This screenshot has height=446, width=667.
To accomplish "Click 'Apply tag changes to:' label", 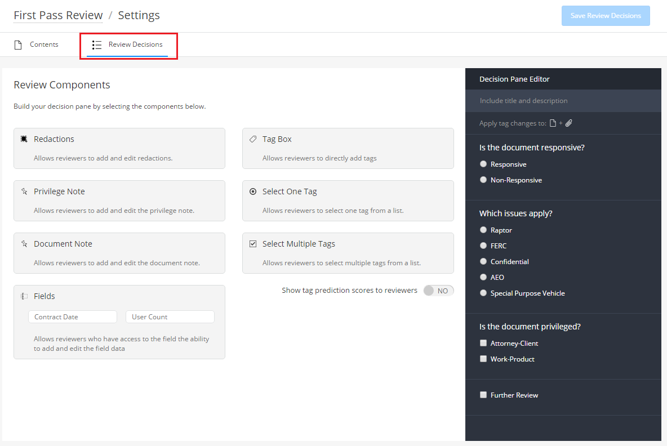I will (x=513, y=123).
